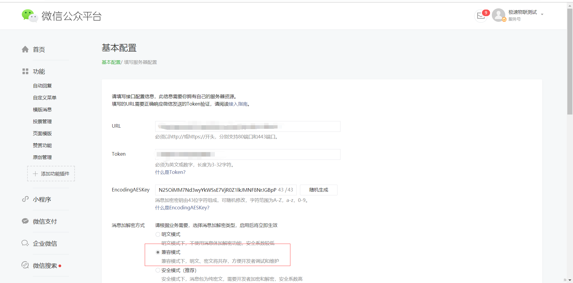This screenshot has width=573, height=283.
Task: Open the 什么是Token? link
Action: [x=170, y=172]
